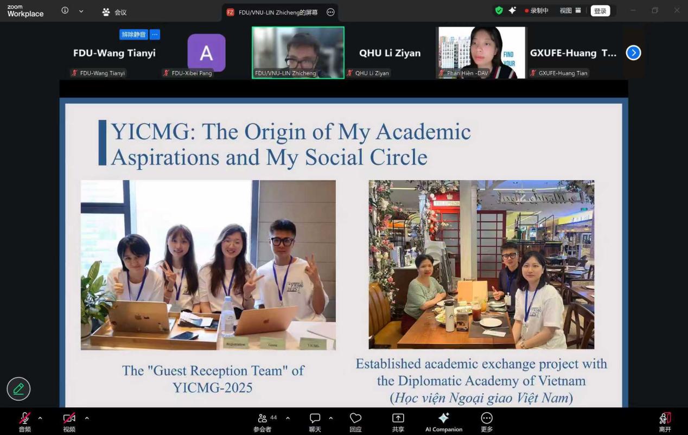
Task: Click the green encryption shield icon
Action: 499,10
